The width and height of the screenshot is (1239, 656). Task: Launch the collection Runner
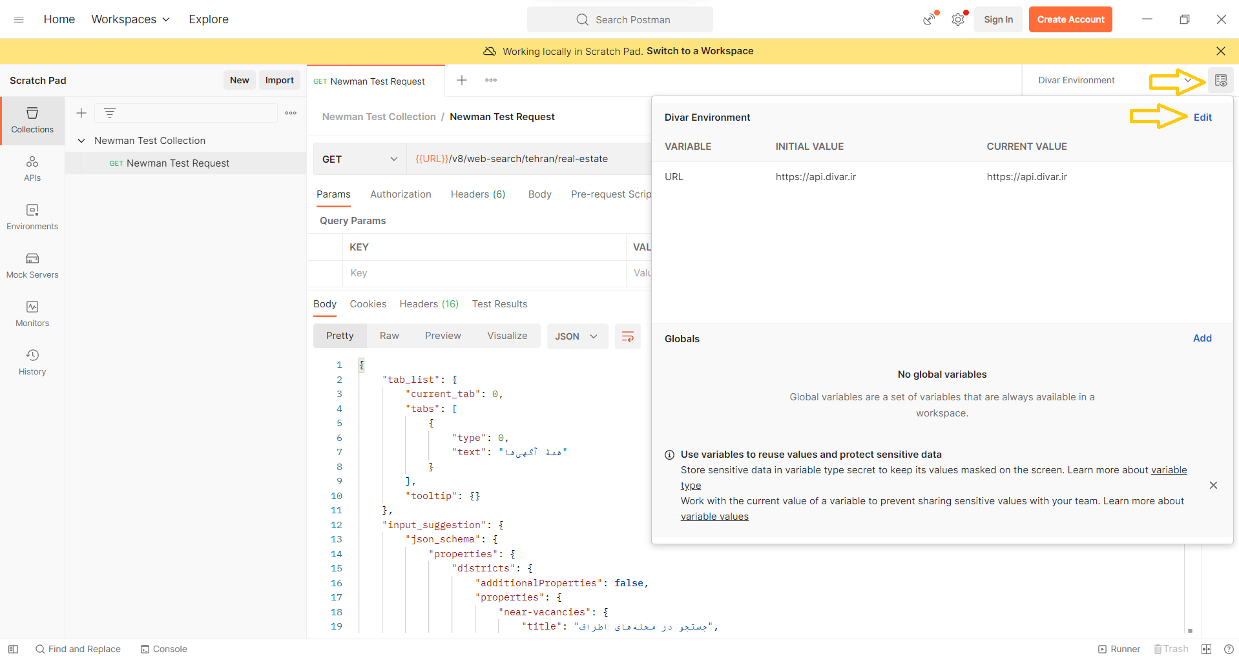(x=1119, y=649)
